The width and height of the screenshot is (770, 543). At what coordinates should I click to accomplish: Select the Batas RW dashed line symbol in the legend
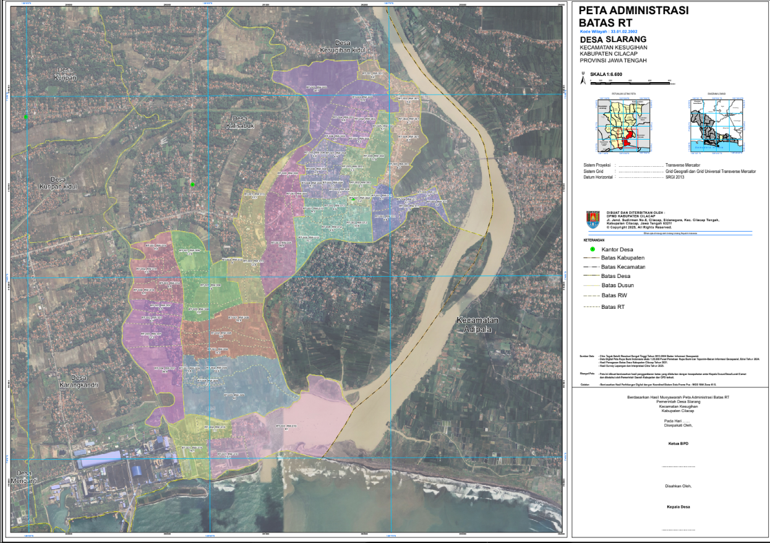[591, 296]
